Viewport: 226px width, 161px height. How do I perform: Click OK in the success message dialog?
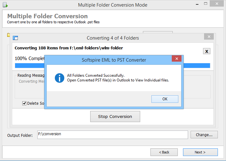[x=165, y=99]
